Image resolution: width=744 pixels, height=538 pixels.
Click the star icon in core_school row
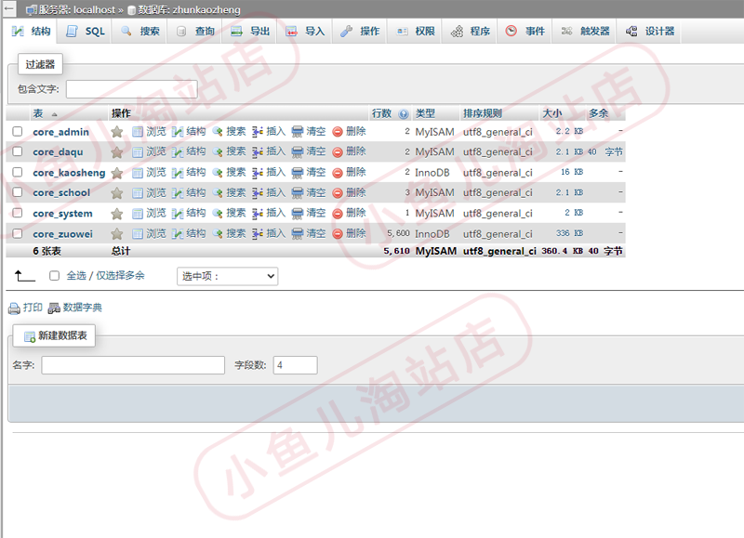(x=117, y=193)
